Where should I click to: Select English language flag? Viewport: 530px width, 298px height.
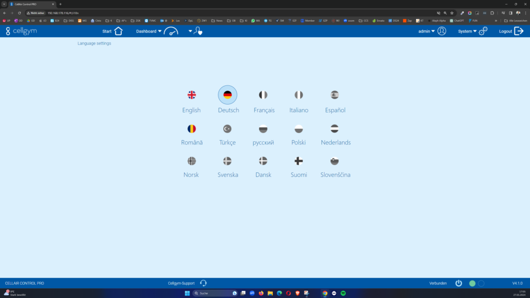coord(192,95)
